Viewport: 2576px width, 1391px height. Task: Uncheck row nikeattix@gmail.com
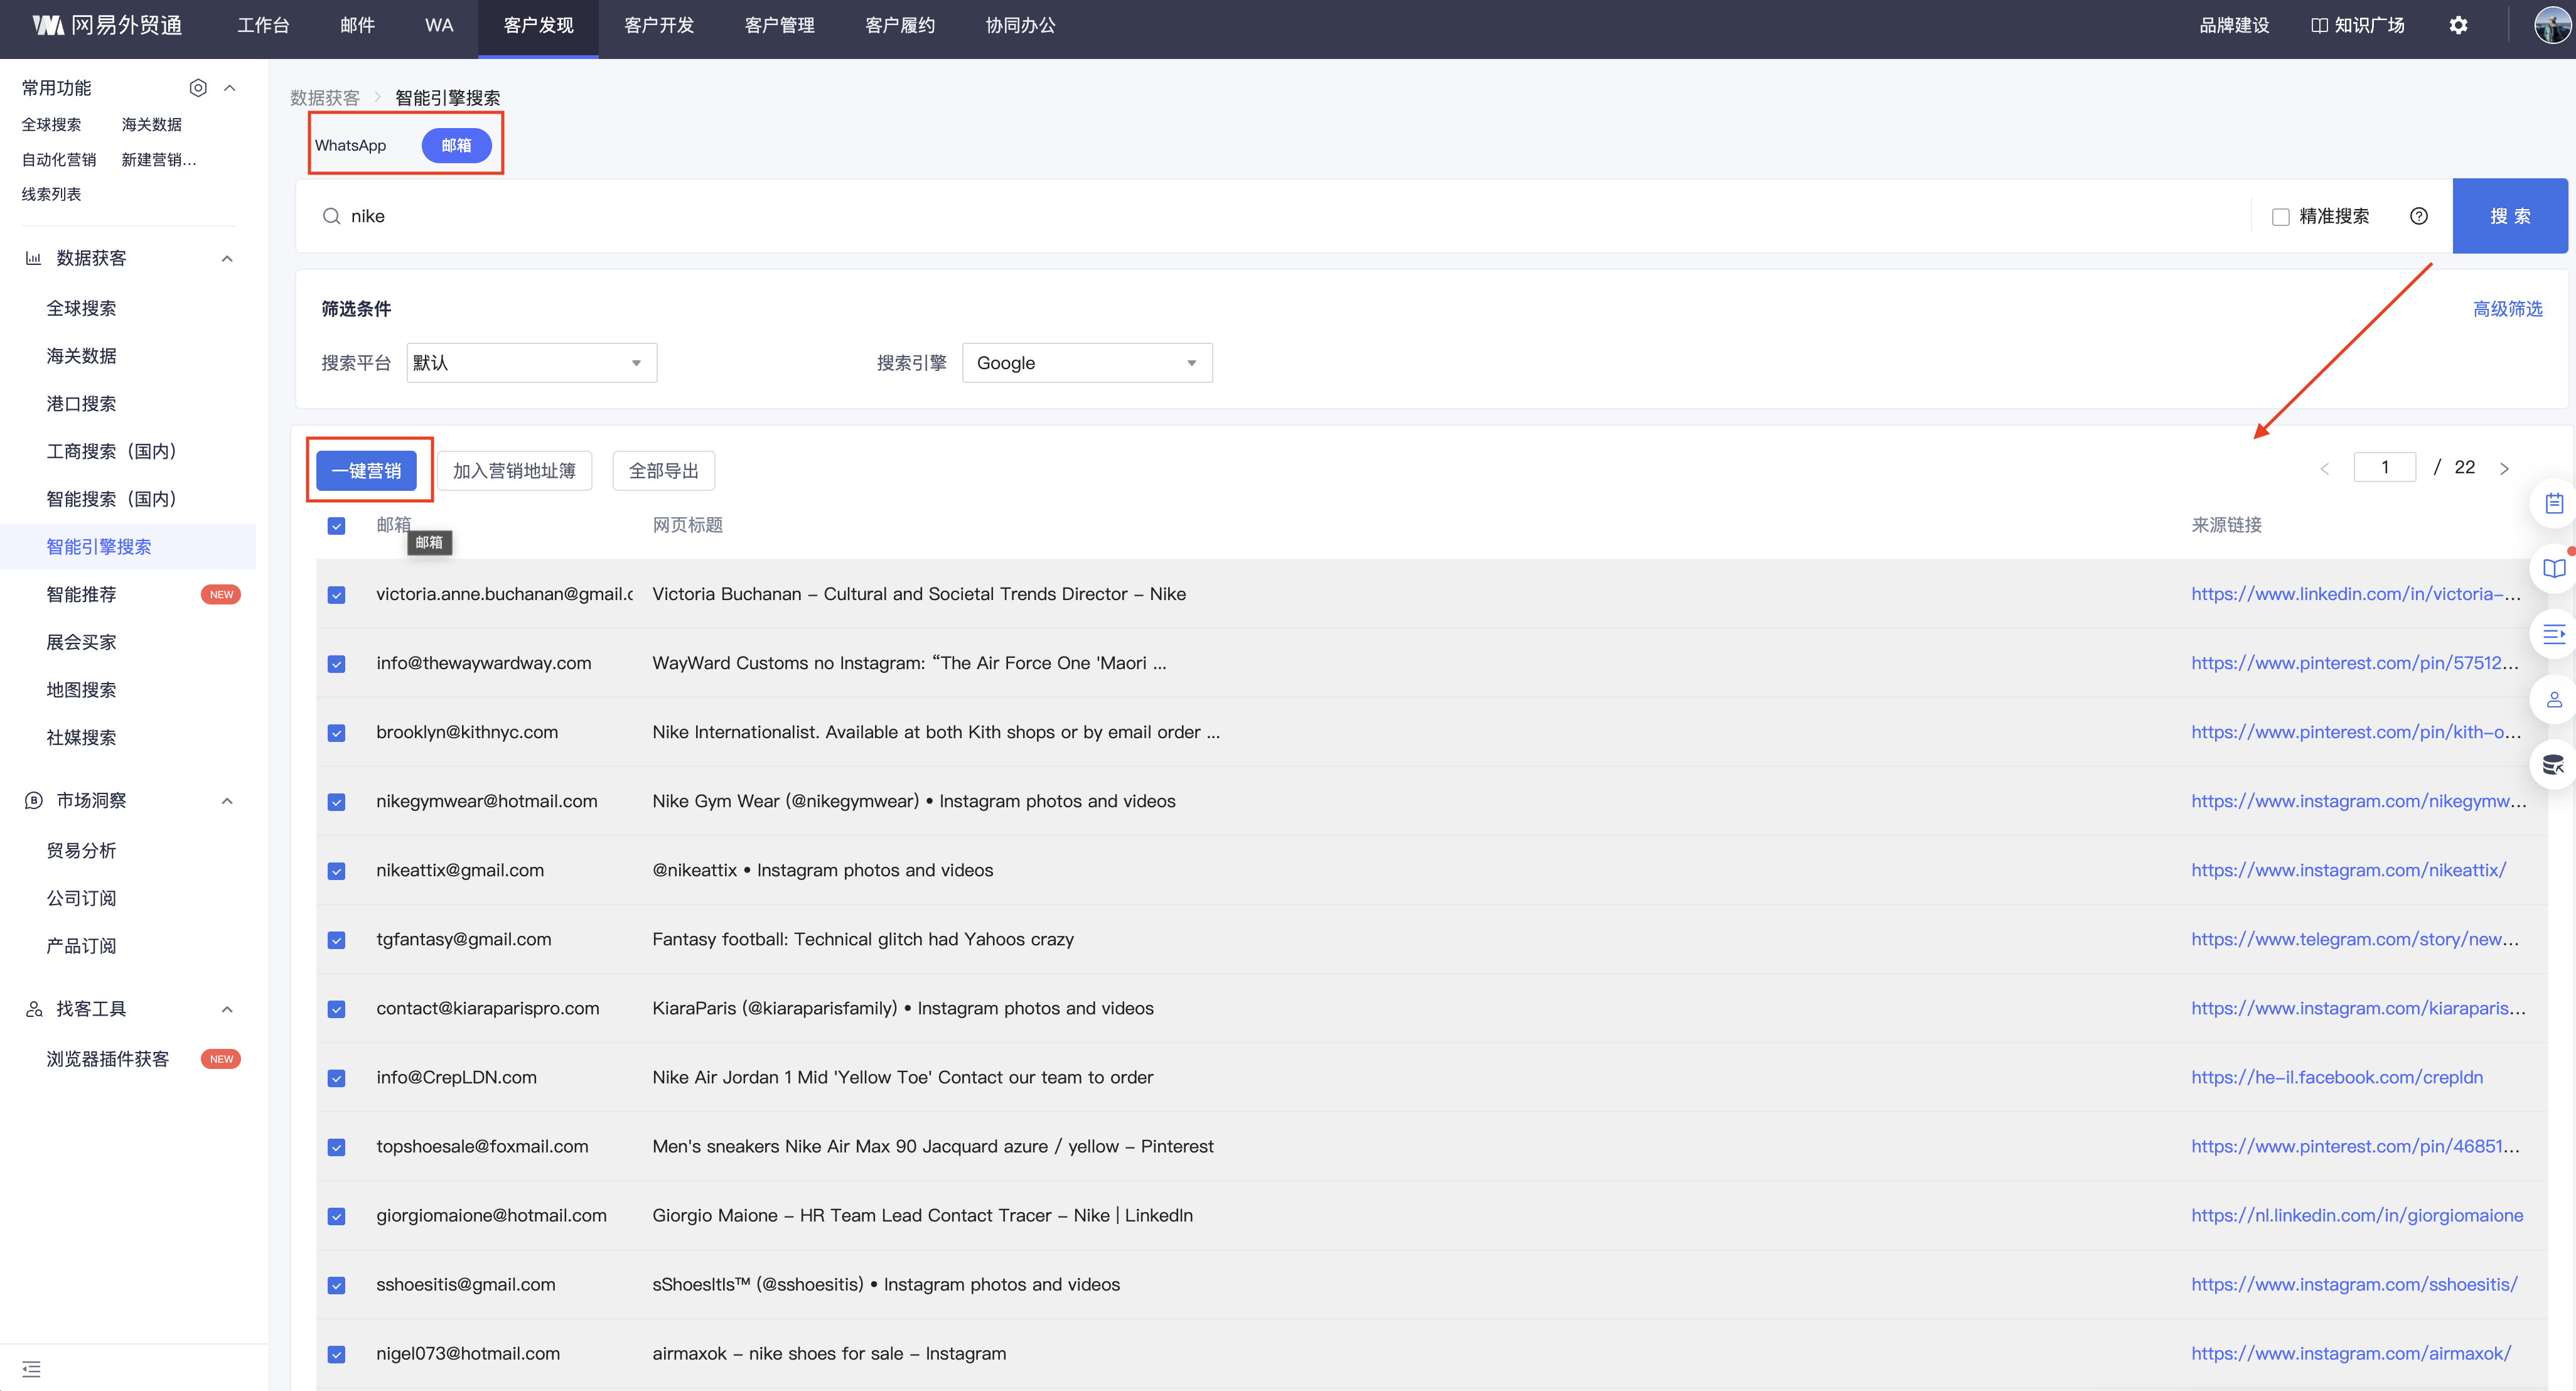336,871
